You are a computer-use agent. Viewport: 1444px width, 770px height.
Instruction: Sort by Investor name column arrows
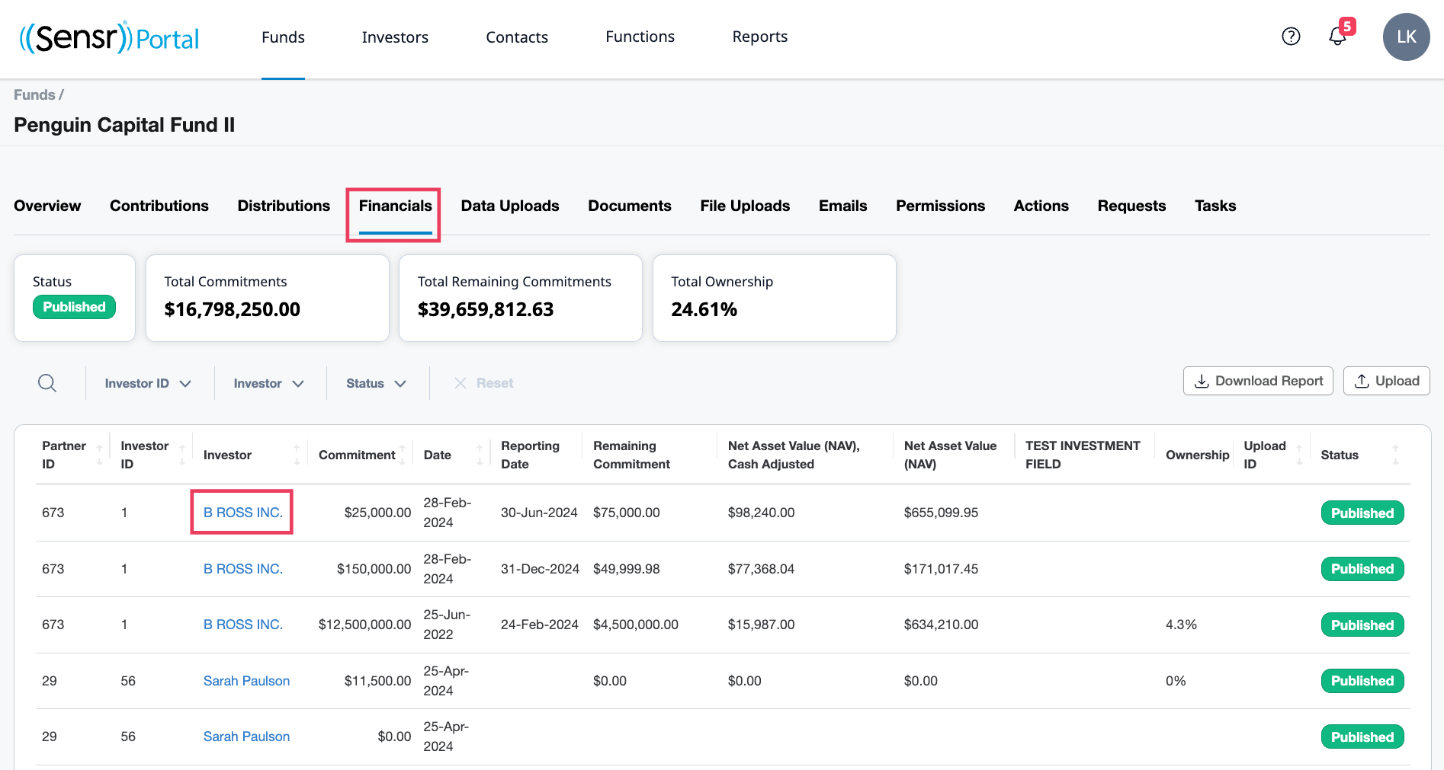[297, 455]
